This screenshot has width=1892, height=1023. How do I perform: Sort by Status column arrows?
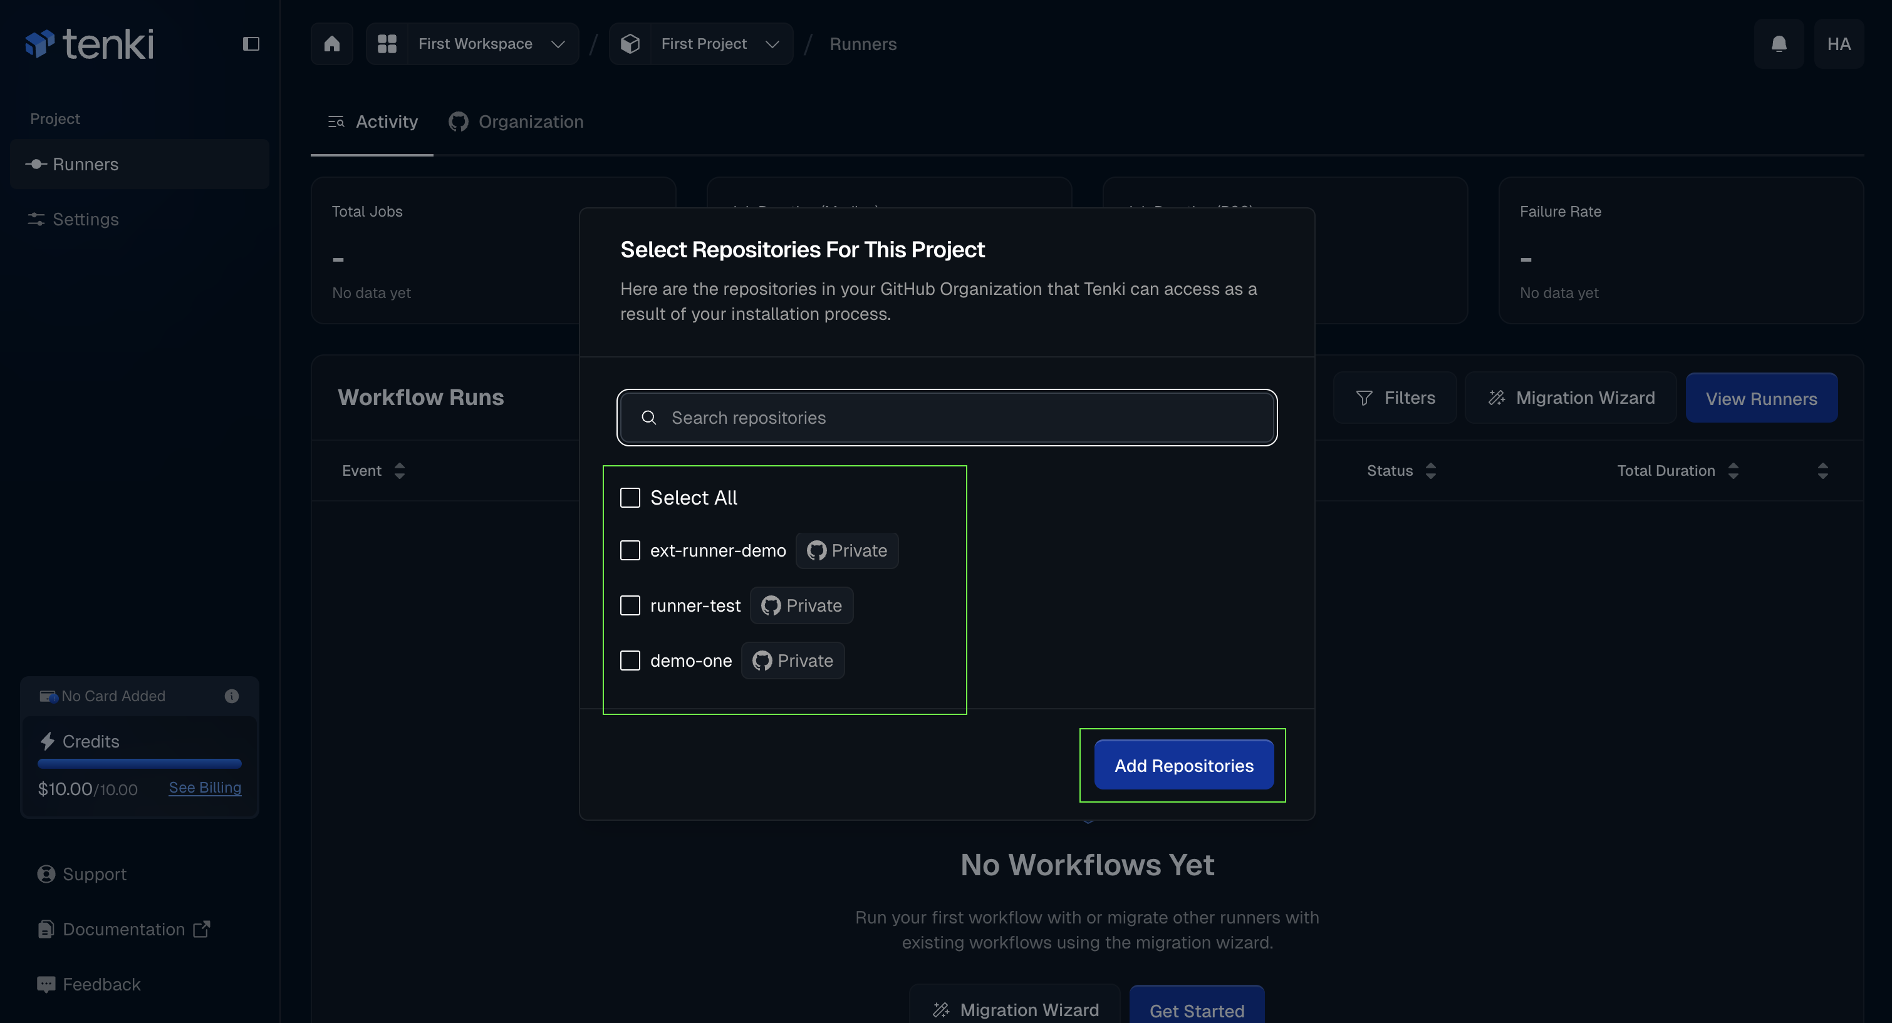(x=1431, y=470)
